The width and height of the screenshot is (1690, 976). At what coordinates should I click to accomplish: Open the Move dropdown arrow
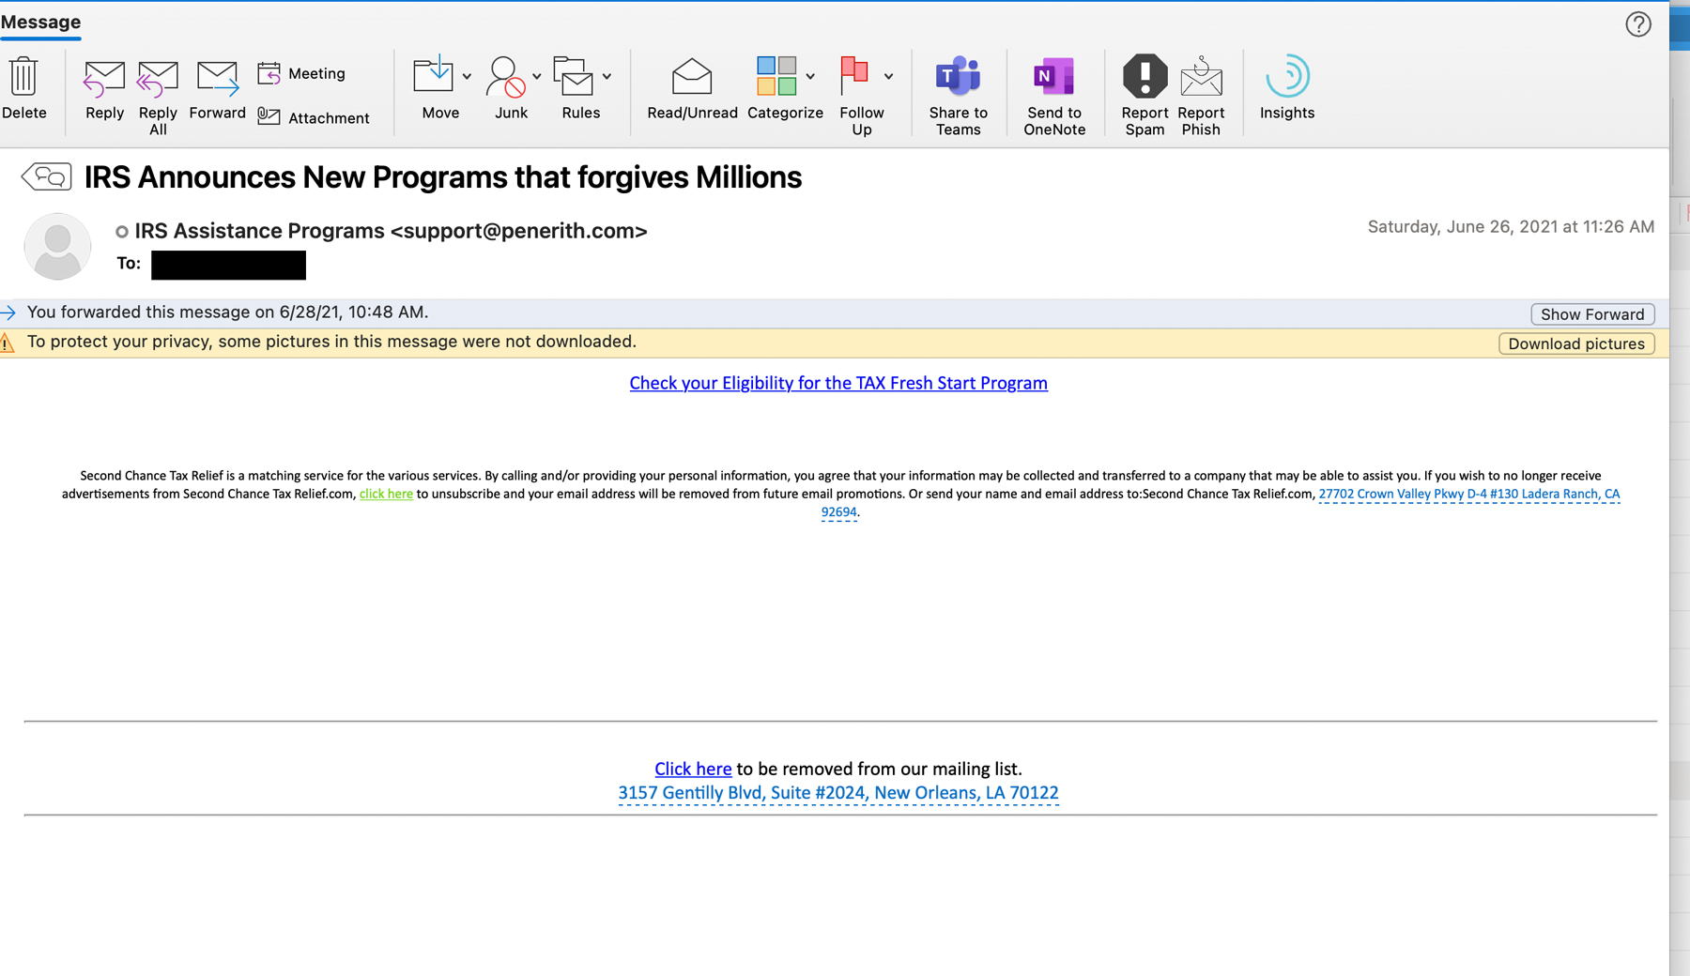tap(467, 77)
